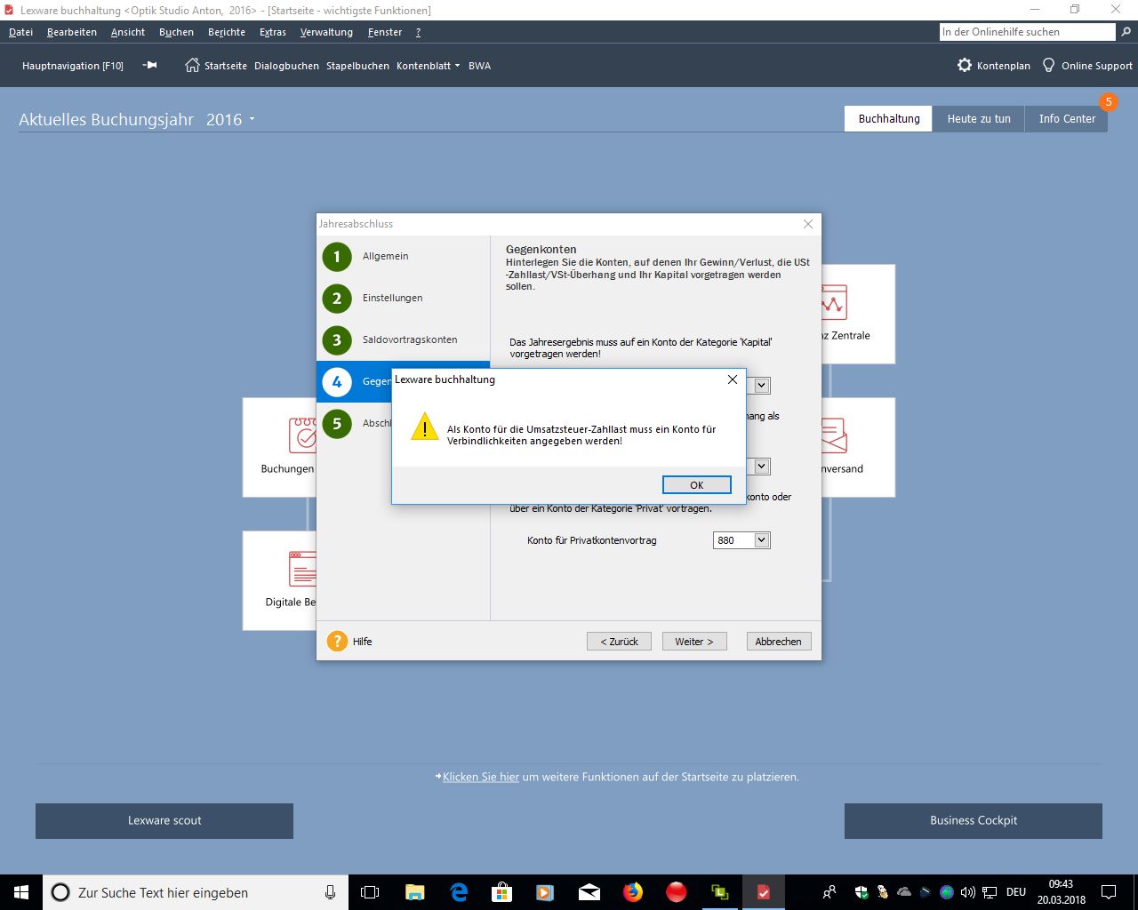The image size is (1138, 910).
Task: Open Dialogbuchen from the toolbar
Action: tap(286, 66)
